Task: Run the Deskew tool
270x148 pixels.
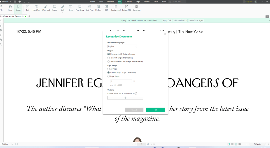Action: pos(98,8)
